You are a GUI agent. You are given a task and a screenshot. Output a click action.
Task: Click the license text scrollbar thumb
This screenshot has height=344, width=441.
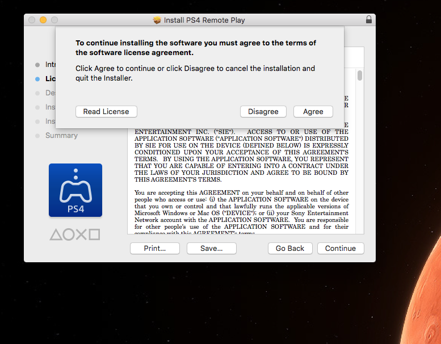coord(360,75)
